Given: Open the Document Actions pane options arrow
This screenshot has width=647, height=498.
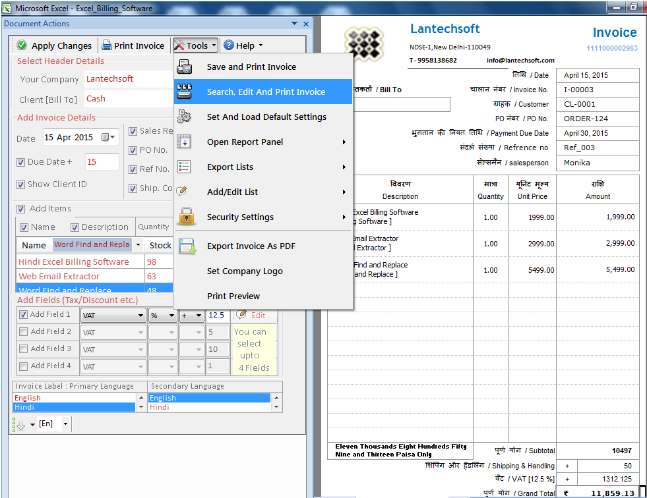Looking at the screenshot, I should coord(294,24).
